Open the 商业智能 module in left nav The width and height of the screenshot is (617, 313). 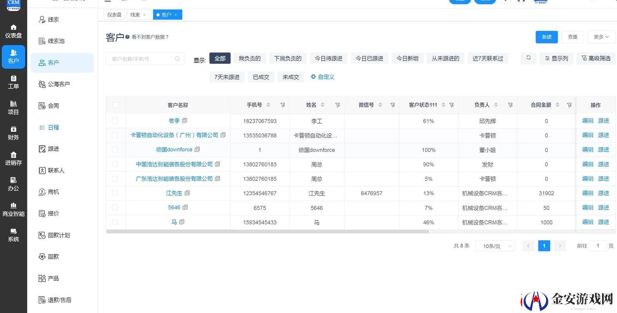(x=13, y=209)
